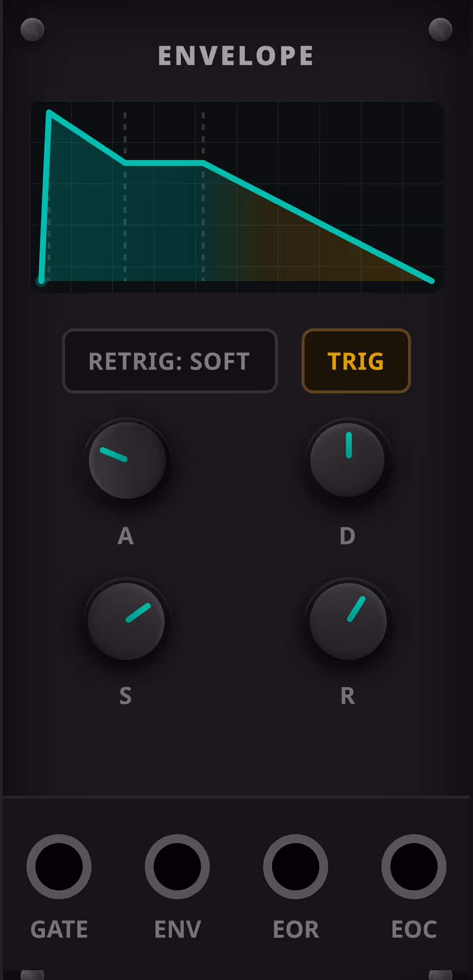Screen dimensions: 473x980
Task: Click the EOC output jack
Action: [x=414, y=866]
